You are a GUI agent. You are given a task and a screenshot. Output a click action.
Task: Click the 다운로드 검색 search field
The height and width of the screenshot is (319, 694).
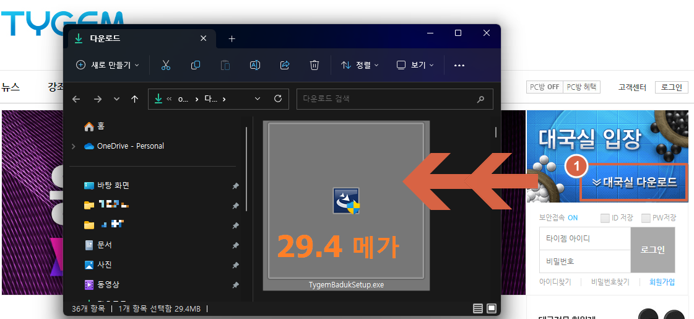395,99
